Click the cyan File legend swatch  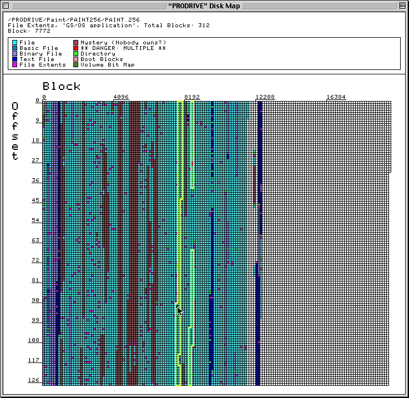14,43
